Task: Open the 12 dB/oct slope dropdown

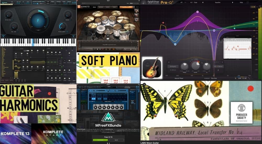Action: coord(173,70)
